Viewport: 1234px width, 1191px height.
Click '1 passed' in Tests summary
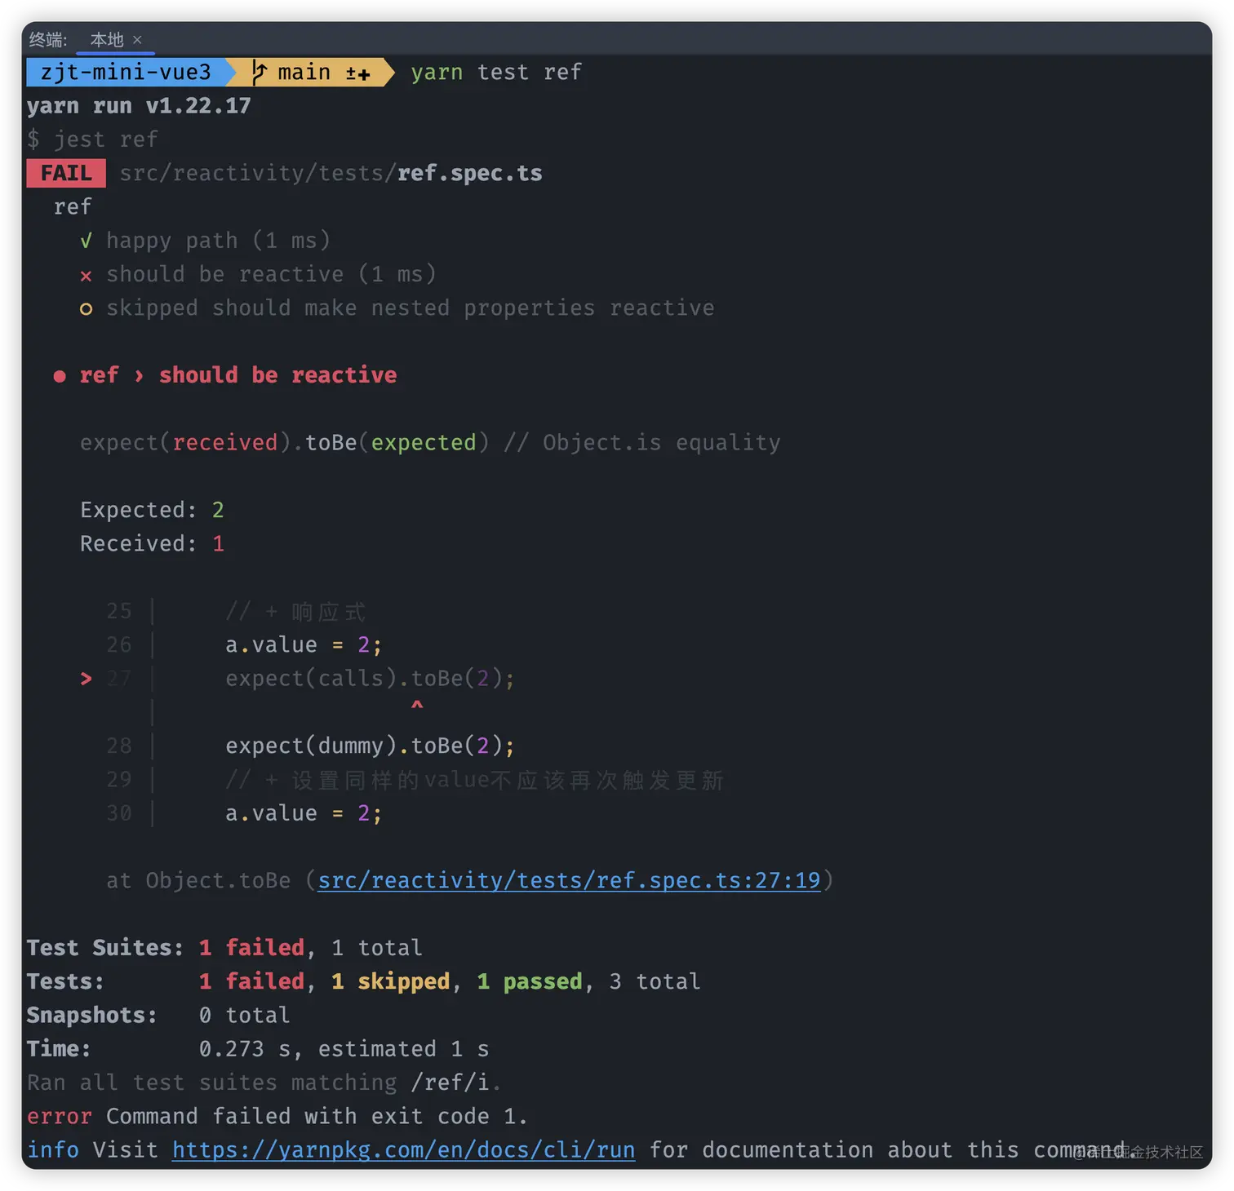529,981
